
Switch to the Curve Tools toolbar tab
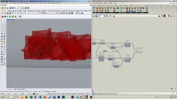click(x=50, y=11)
